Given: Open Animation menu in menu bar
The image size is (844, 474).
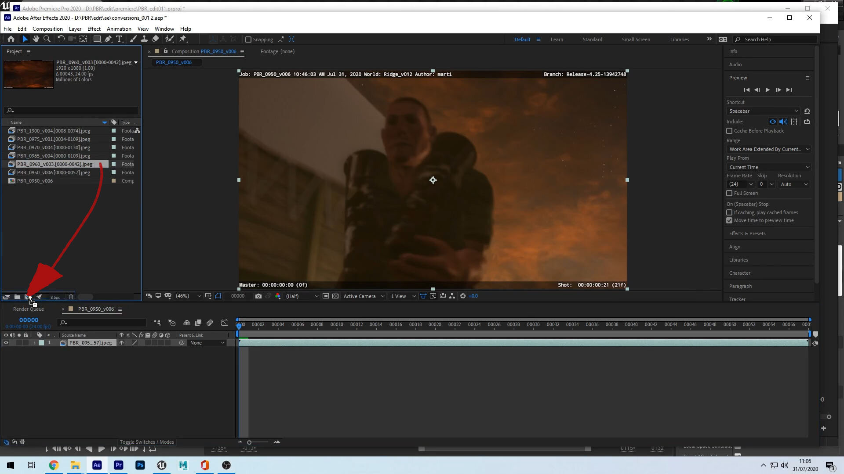Looking at the screenshot, I should coord(119,29).
